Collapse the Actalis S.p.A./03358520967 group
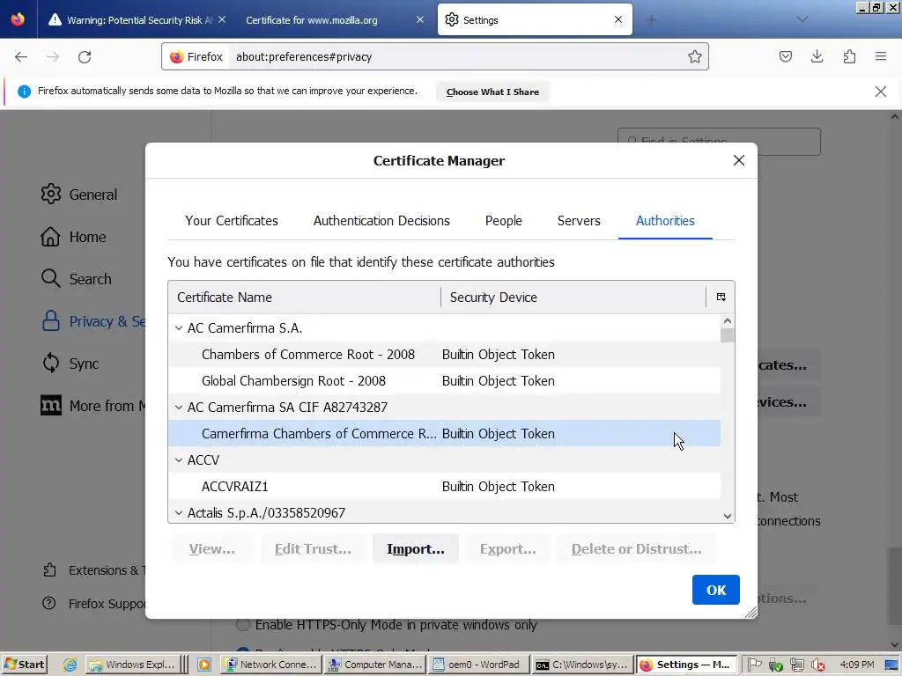Viewport: 902px width, 676px height. 178,513
